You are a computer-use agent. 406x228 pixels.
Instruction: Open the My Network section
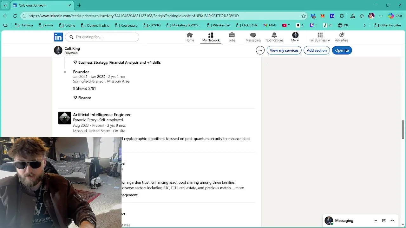click(x=211, y=37)
